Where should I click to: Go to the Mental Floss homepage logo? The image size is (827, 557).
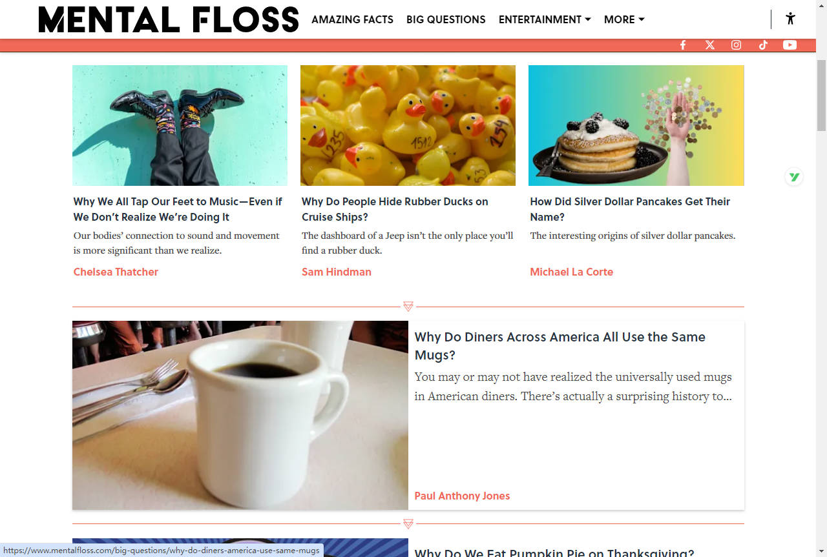point(169,19)
